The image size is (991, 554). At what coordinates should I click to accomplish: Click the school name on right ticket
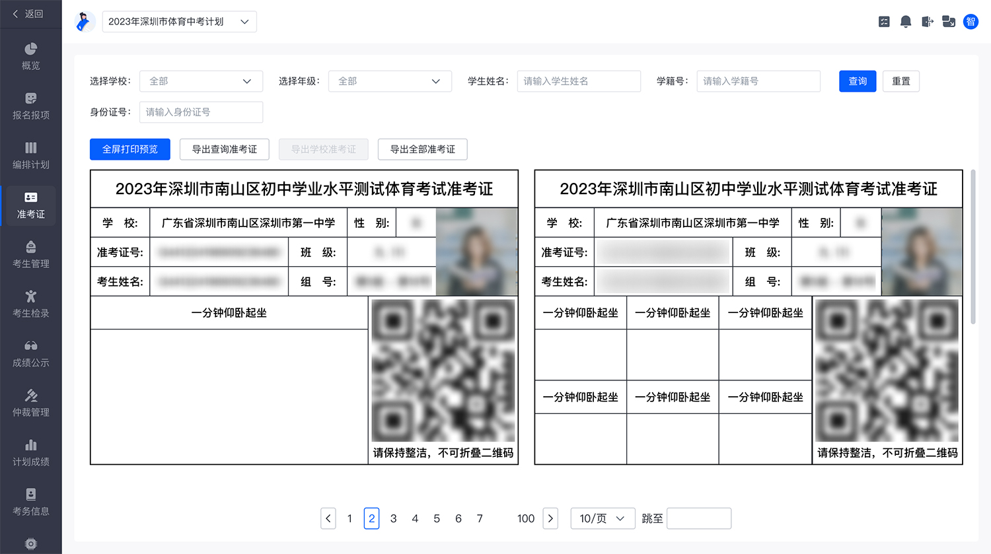coord(693,223)
